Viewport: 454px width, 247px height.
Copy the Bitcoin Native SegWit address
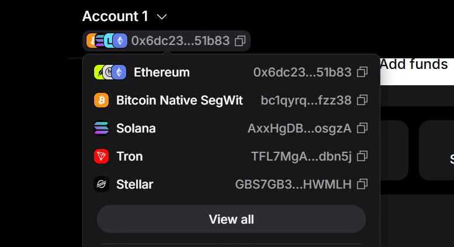click(362, 100)
